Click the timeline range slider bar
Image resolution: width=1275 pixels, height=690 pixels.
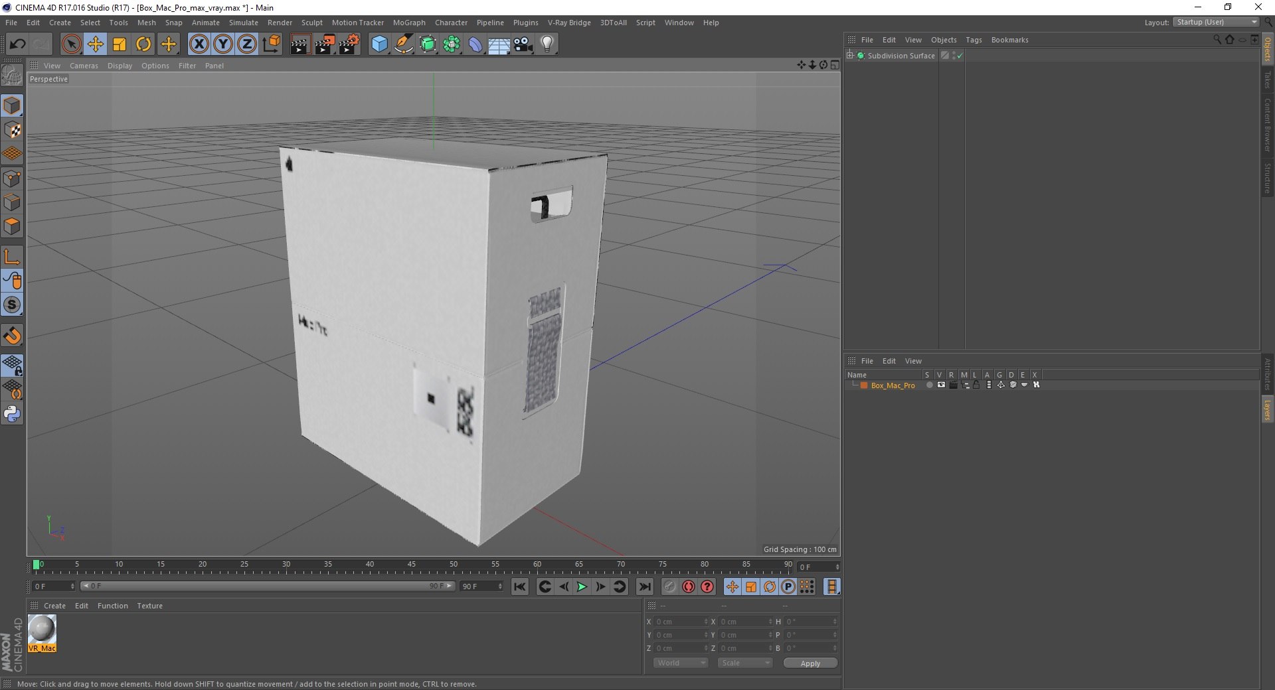point(268,586)
